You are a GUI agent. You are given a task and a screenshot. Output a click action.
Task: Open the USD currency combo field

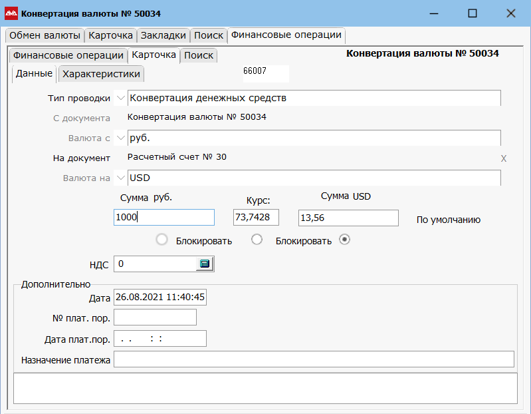coord(314,178)
